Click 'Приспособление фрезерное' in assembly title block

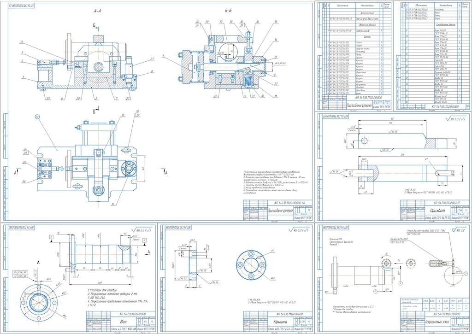[x=280, y=211]
